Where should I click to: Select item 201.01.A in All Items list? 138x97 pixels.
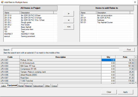[29, 16]
